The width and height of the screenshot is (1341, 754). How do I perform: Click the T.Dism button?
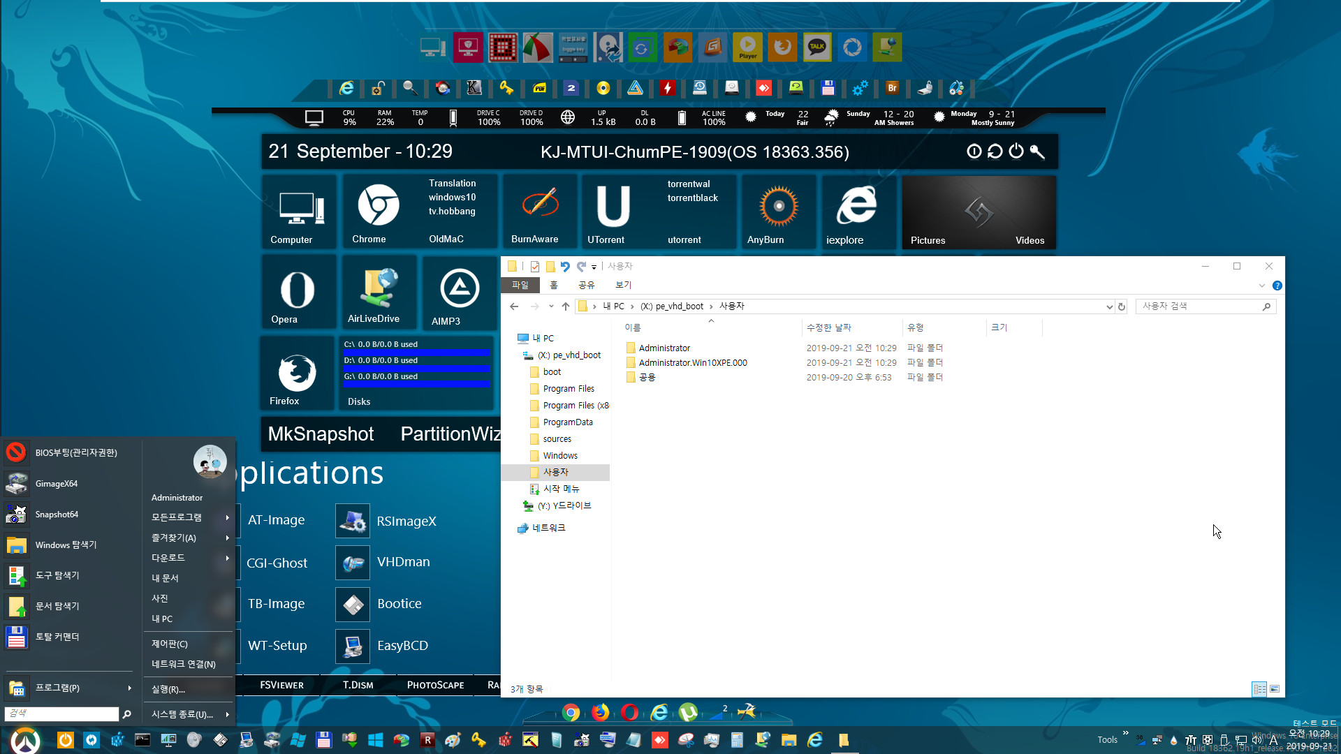(x=358, y=685)
